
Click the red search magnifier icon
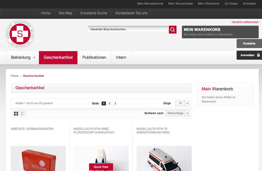(x=173, y=30)
